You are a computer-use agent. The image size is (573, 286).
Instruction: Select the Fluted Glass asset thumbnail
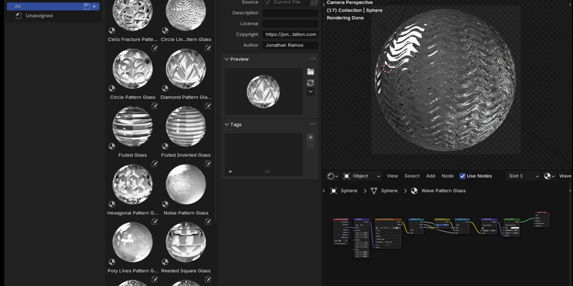pos(133,127)
